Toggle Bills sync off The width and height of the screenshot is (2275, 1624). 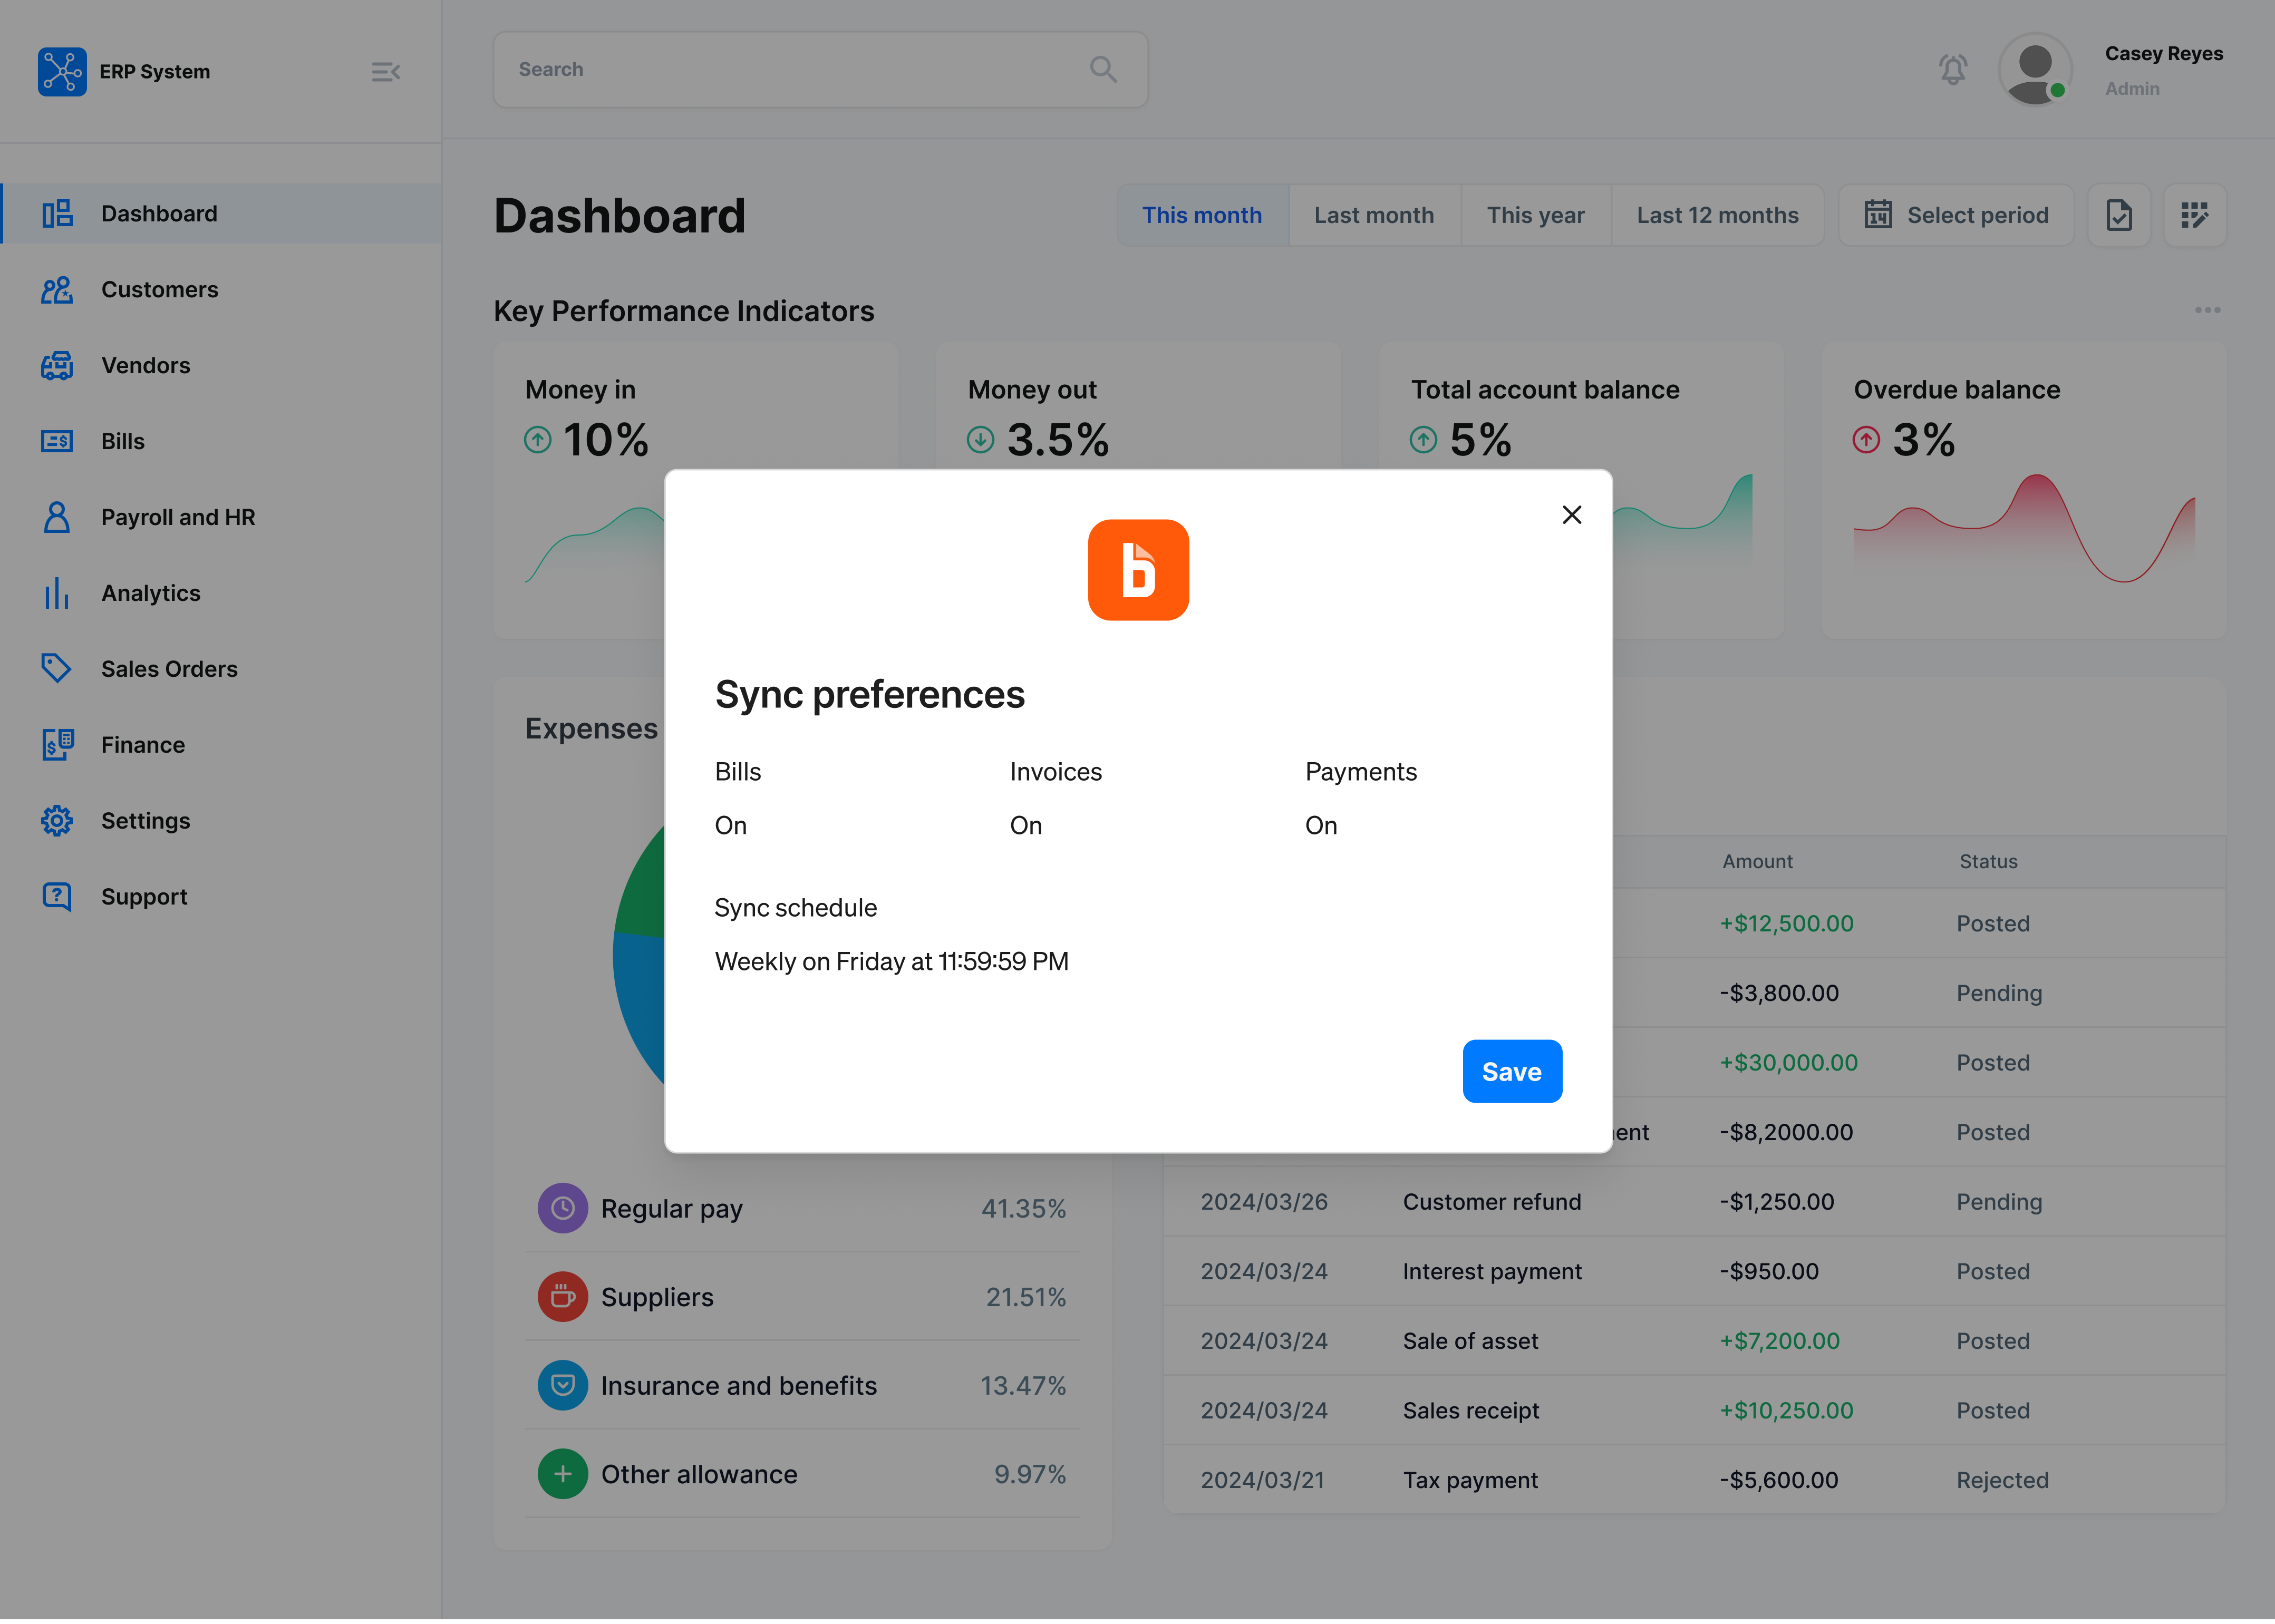click(x=731, y=825)
